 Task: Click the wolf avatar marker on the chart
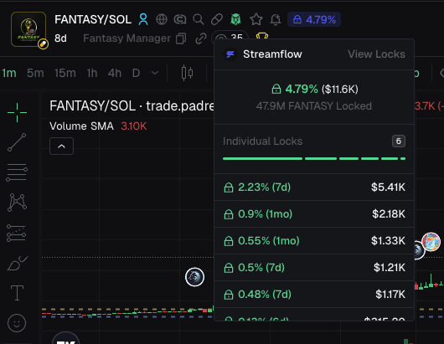[x=194, y=277]
